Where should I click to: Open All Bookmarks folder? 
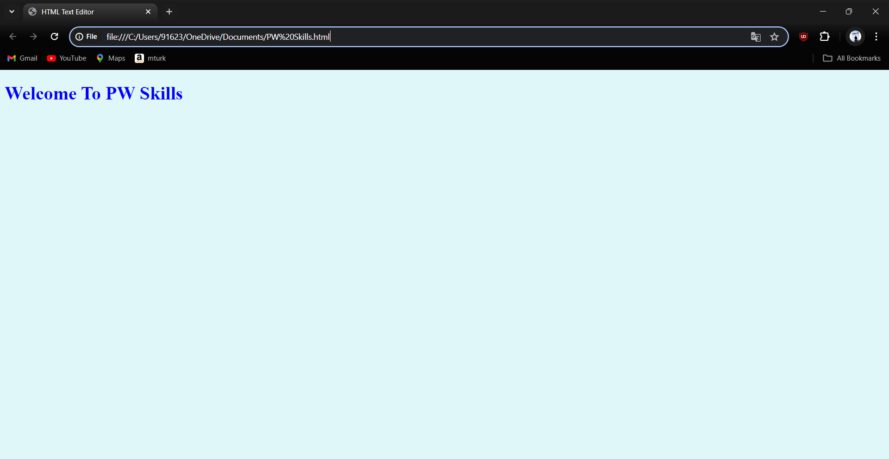pyautogui.click(x=851, y=58)
